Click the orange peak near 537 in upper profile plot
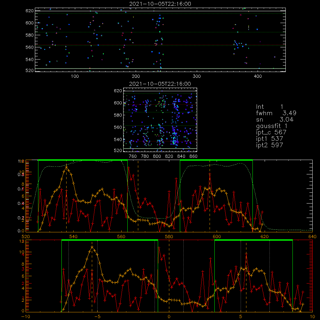 click(66, 167)
